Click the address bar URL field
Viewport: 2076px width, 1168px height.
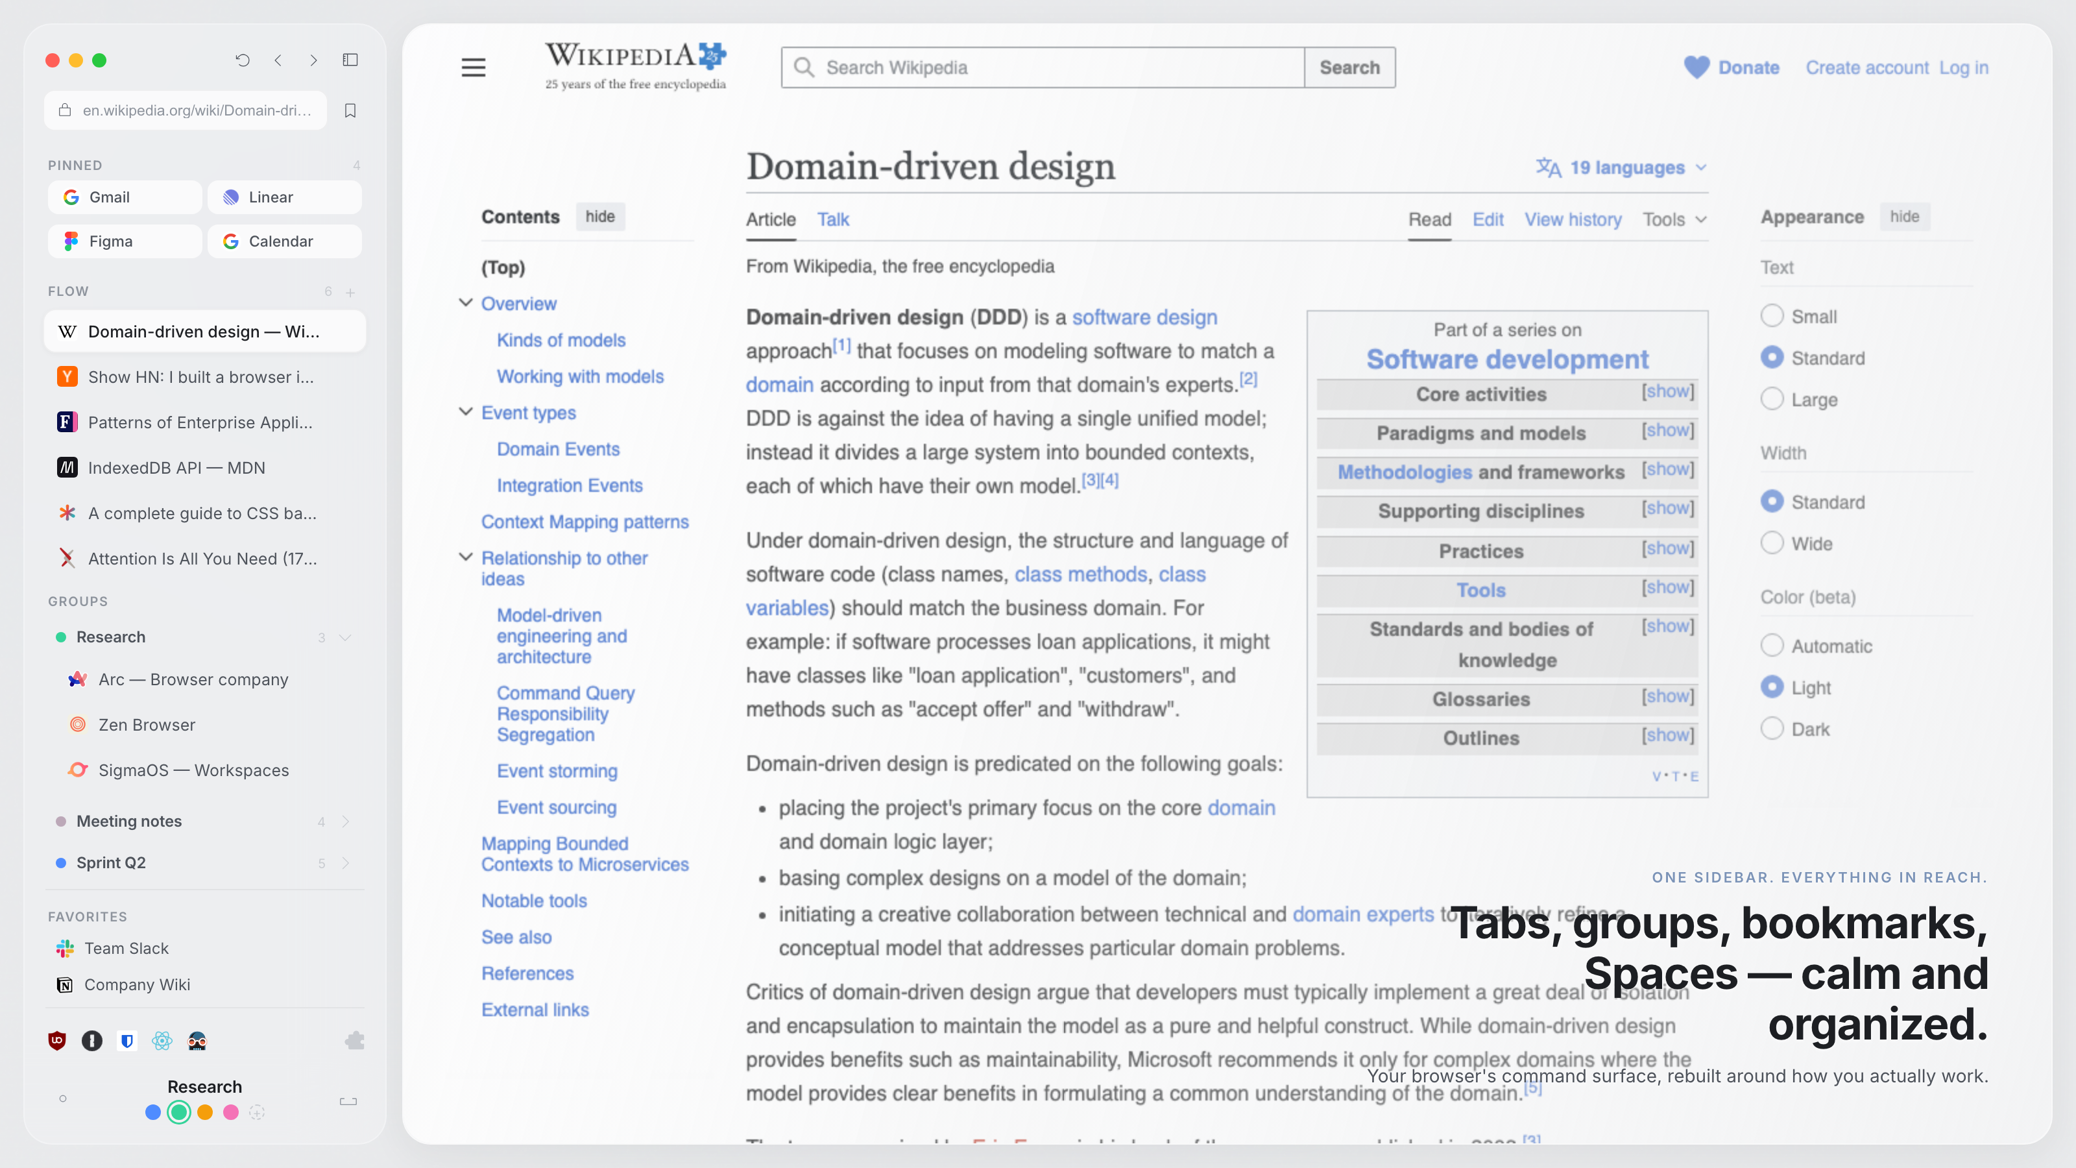(186, 110)
